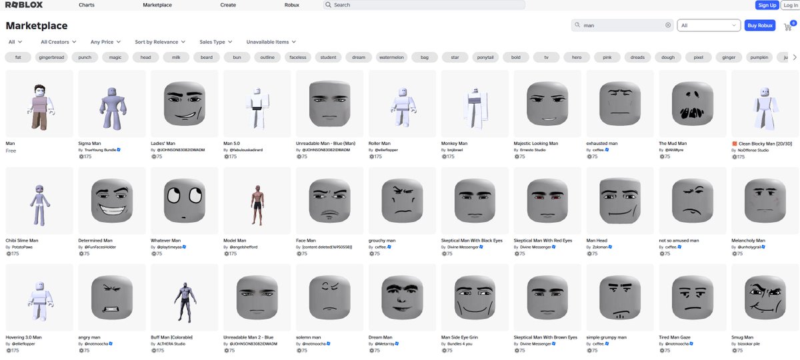Image resolution: width=800 pixels, height=360 pixels.
Task: View the Ladies' Man face thumbnail
Action: (x=185, y=104)
